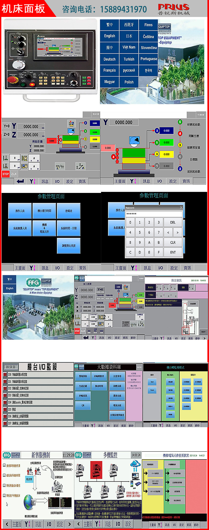Open 操作人員 on the parameter management page
209x530 pixels.
pos(20,211)
